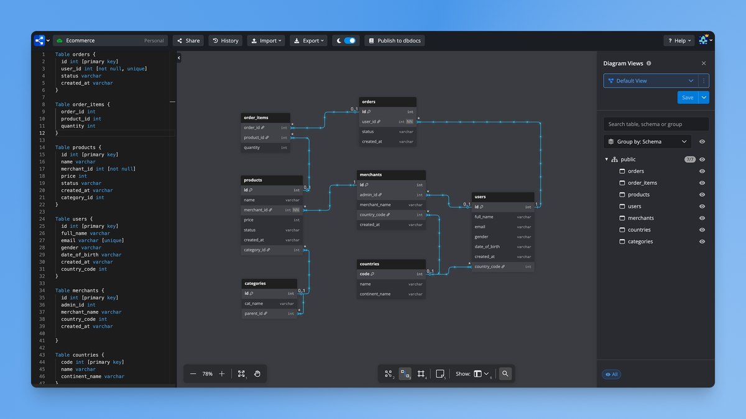Zoom in with the plus icon
746x419 pixels.
coord(222,374)
